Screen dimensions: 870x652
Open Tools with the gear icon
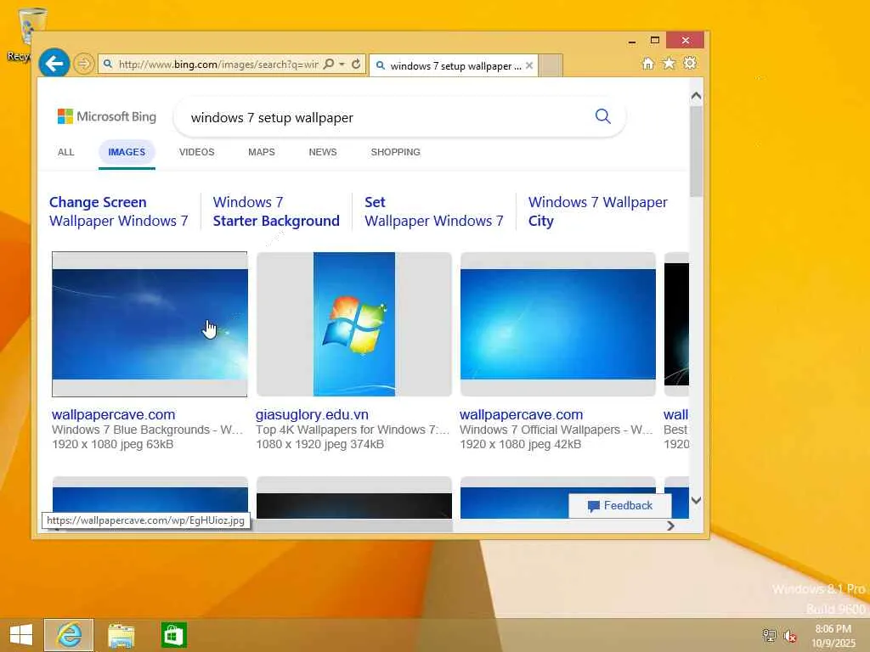(690, 63)
